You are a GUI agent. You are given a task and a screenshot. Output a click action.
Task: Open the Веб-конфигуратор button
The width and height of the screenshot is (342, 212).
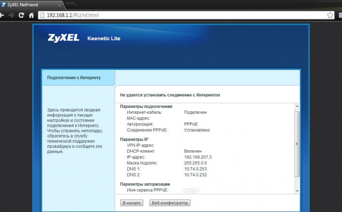pos(170,203)
